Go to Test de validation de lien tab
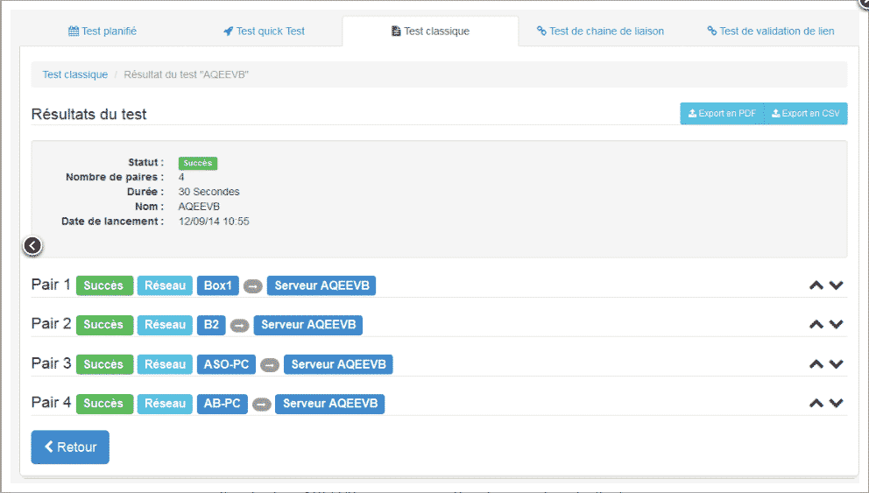 click(x=770, y=32)
